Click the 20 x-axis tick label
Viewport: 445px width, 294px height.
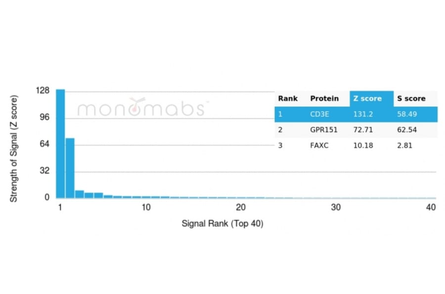(x=241, y=207)
